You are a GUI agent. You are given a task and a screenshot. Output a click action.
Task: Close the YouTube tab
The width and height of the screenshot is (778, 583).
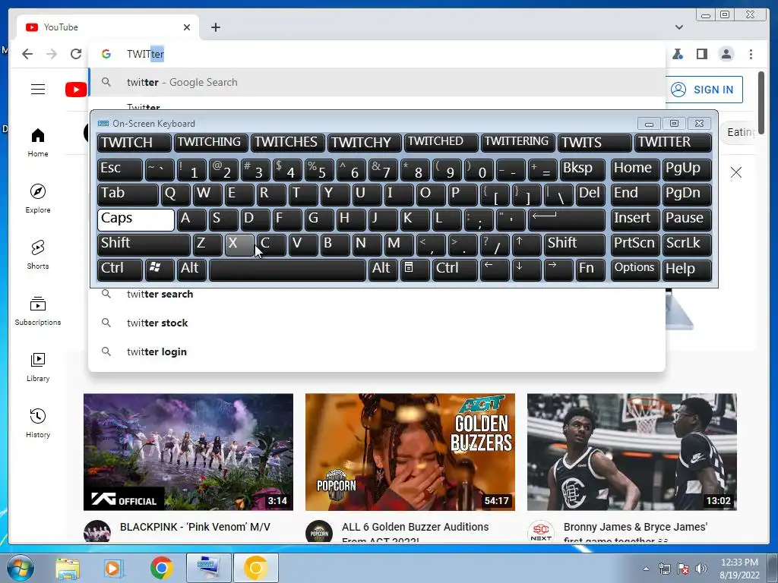[187, 27]
